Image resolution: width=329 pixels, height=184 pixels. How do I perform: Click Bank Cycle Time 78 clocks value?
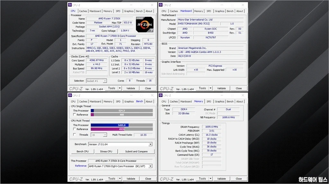tap(211, 150)
